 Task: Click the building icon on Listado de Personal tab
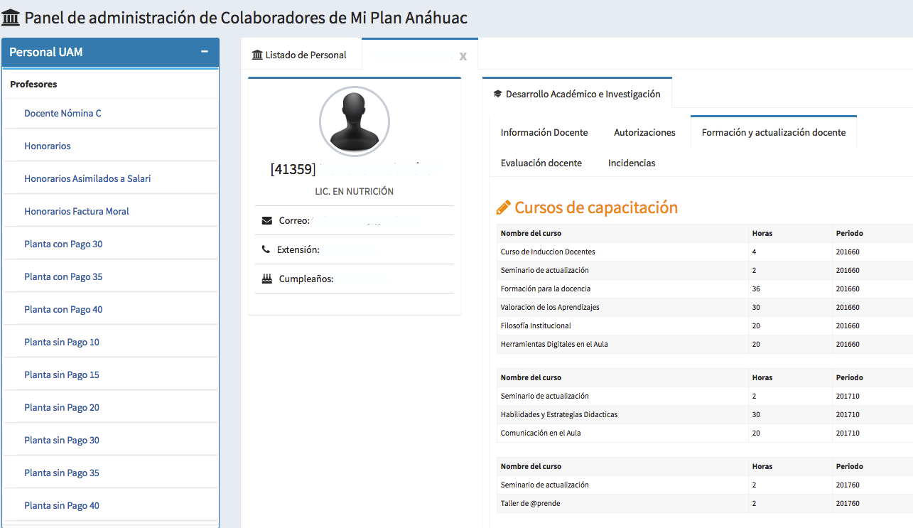pyautogui.click(x=257, y=55)
